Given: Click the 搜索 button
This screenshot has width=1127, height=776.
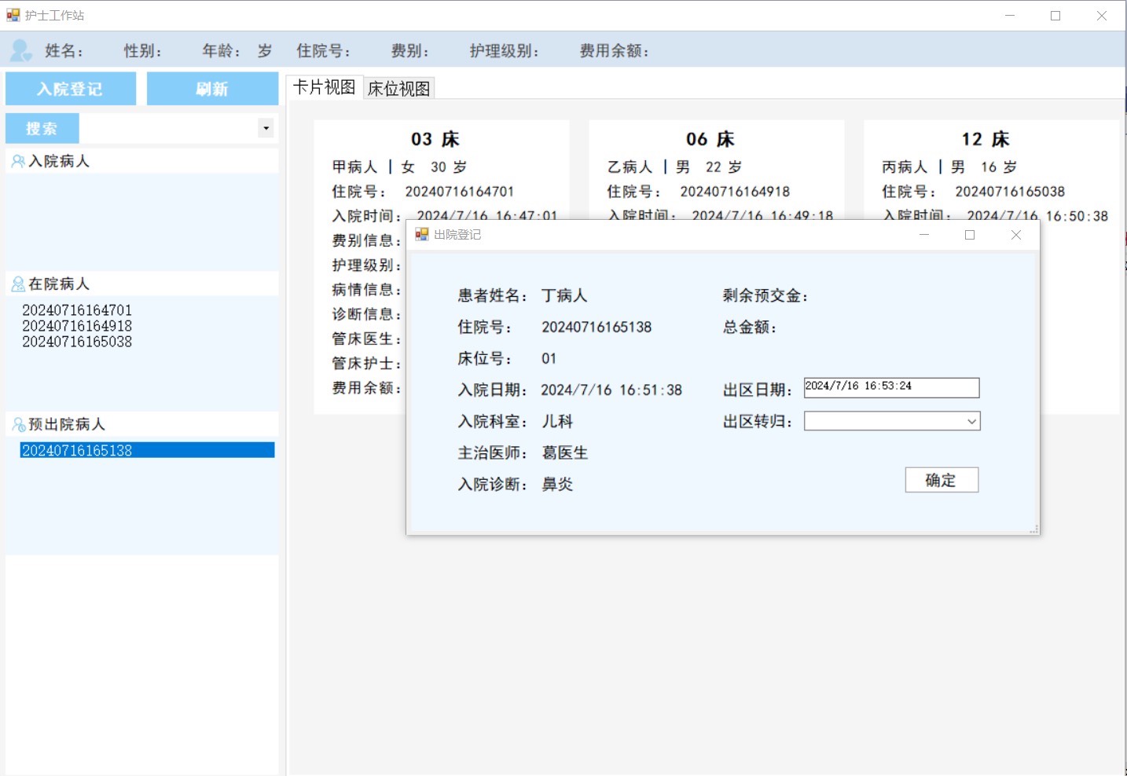Looking at the screenshot, I should (x=42, y=128).
